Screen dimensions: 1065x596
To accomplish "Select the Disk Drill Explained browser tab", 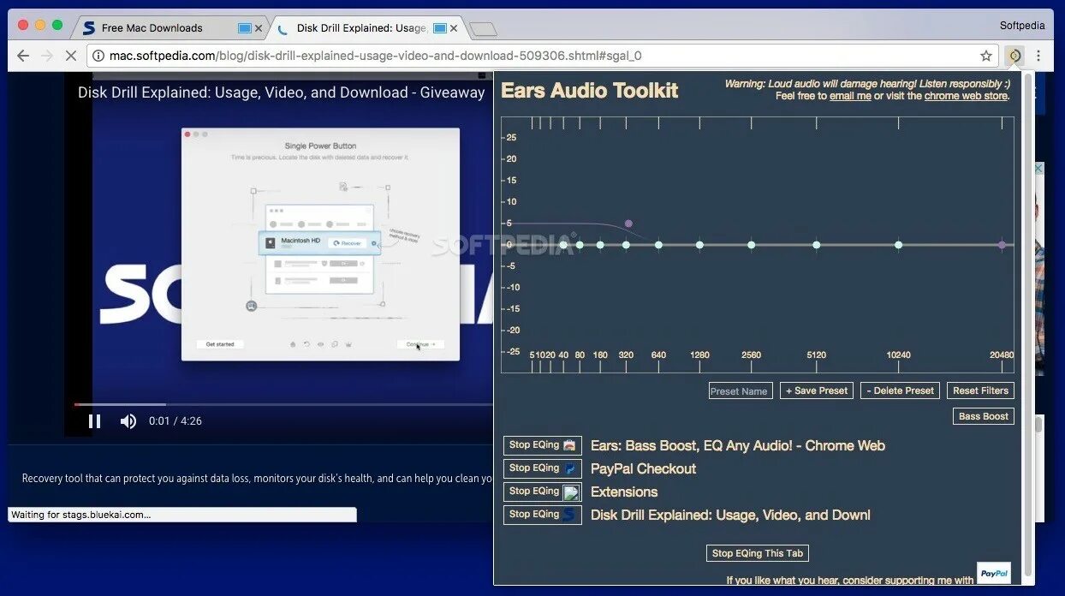I will (x=366, y=28).
